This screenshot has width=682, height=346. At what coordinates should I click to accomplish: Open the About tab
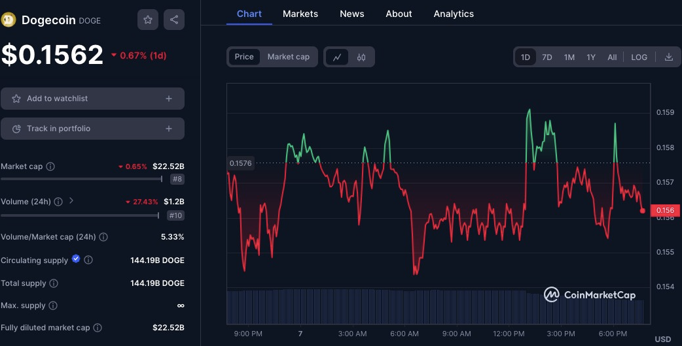(399, 14)
